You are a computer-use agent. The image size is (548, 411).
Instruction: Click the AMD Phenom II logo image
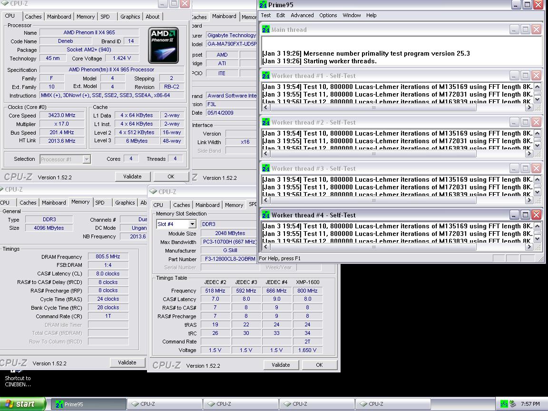coord(163,45)
